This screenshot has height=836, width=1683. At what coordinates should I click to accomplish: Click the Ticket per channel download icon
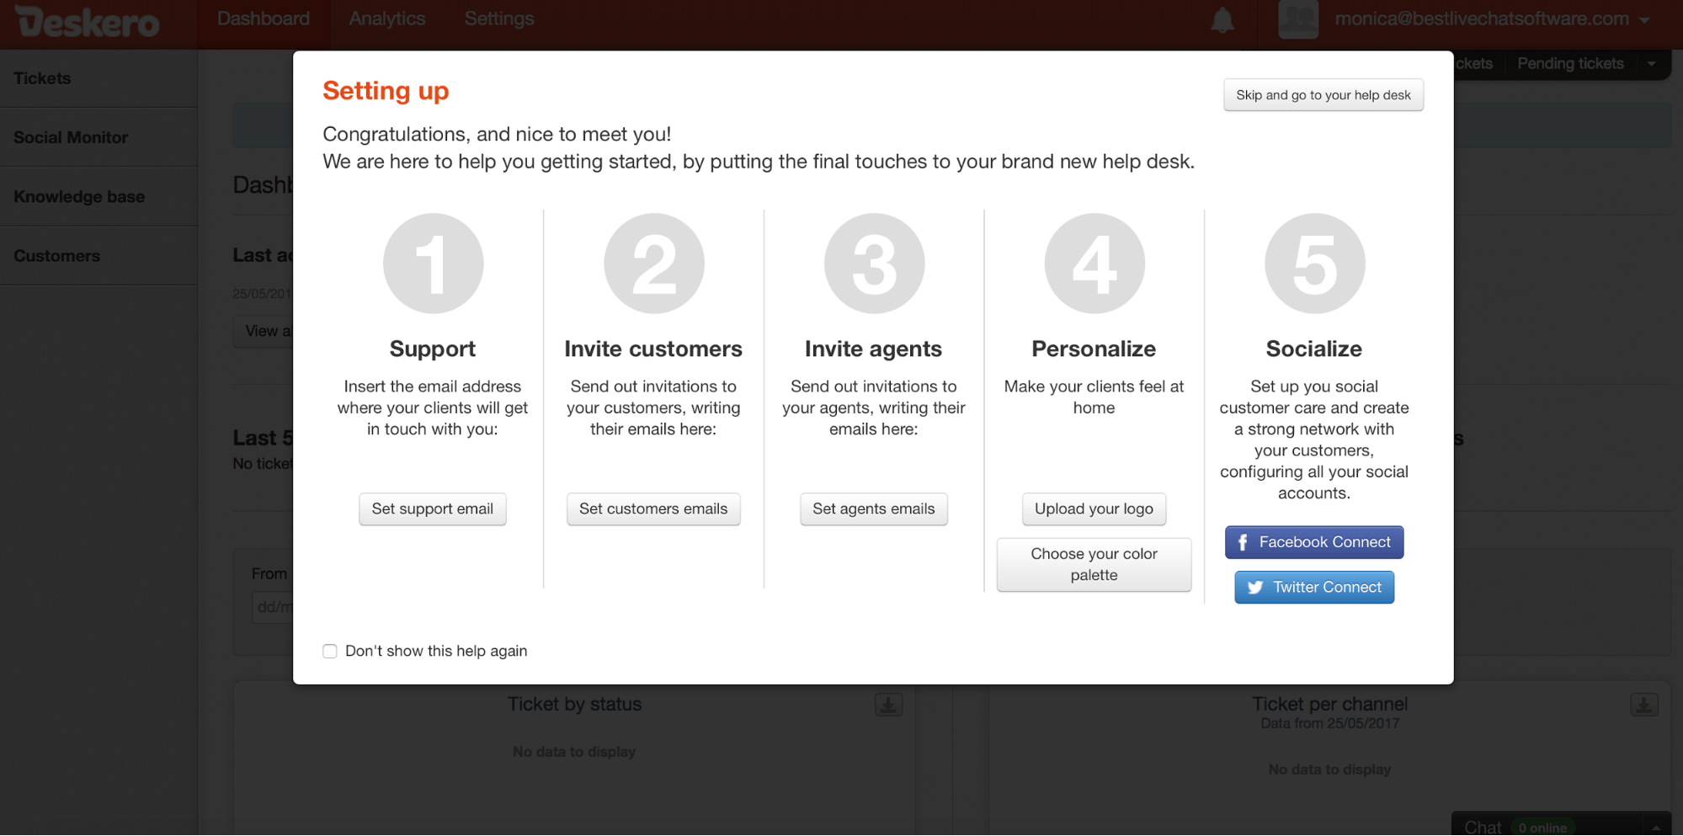pos(1643,705)
